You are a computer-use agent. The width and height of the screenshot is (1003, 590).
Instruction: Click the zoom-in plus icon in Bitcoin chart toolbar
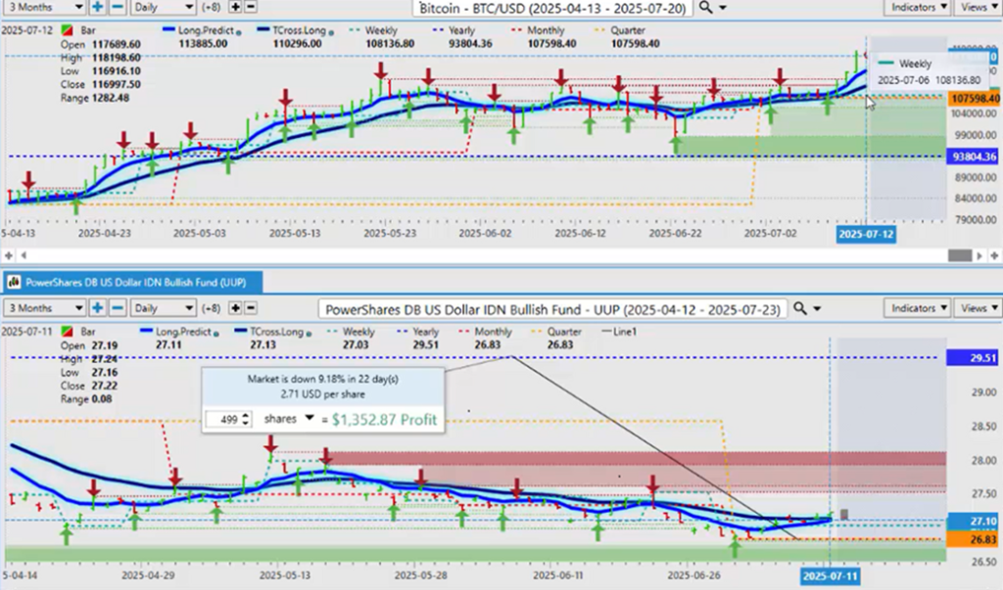[x=98, y=7]
